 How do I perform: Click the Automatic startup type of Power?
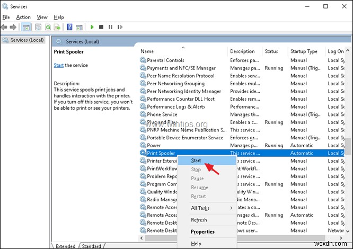[x=302, y=145]
